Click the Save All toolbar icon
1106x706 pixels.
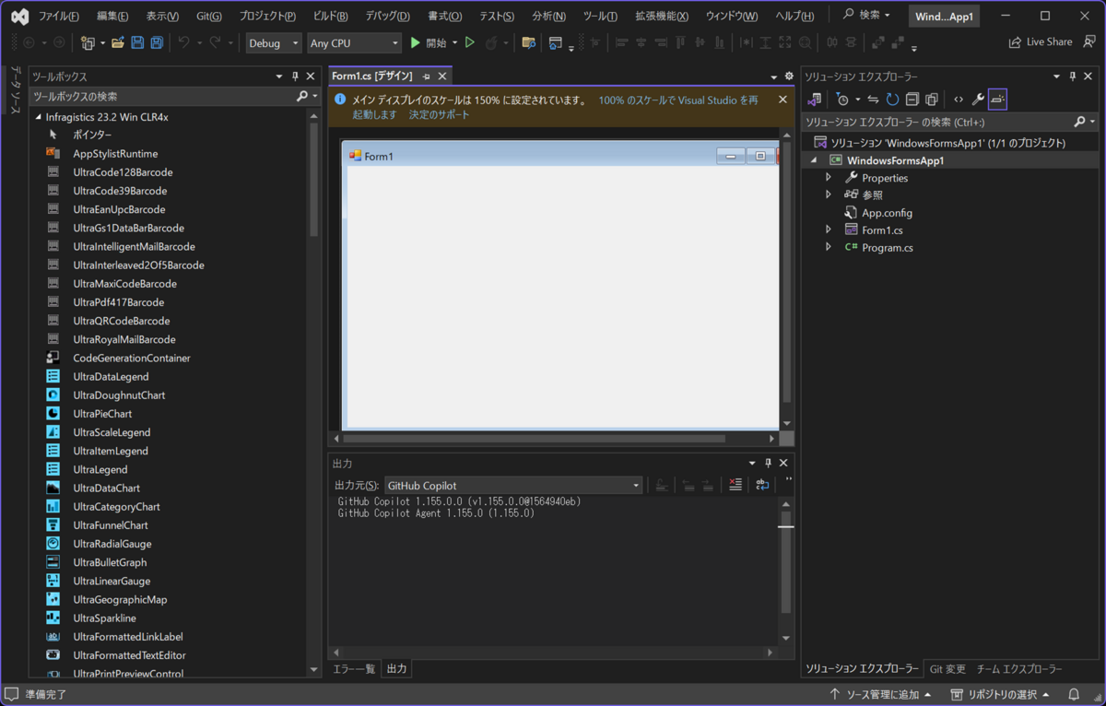pyautogui.click(x=157, y=43)
